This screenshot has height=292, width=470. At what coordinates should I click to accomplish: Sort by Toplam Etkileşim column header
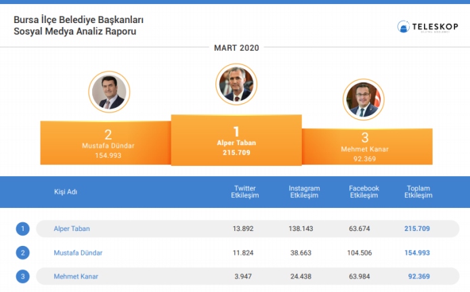[418, 192]
